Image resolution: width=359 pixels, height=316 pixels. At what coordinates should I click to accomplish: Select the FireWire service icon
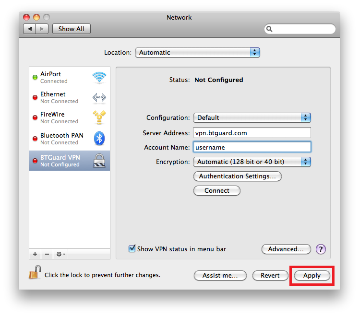tap(99, 118)
